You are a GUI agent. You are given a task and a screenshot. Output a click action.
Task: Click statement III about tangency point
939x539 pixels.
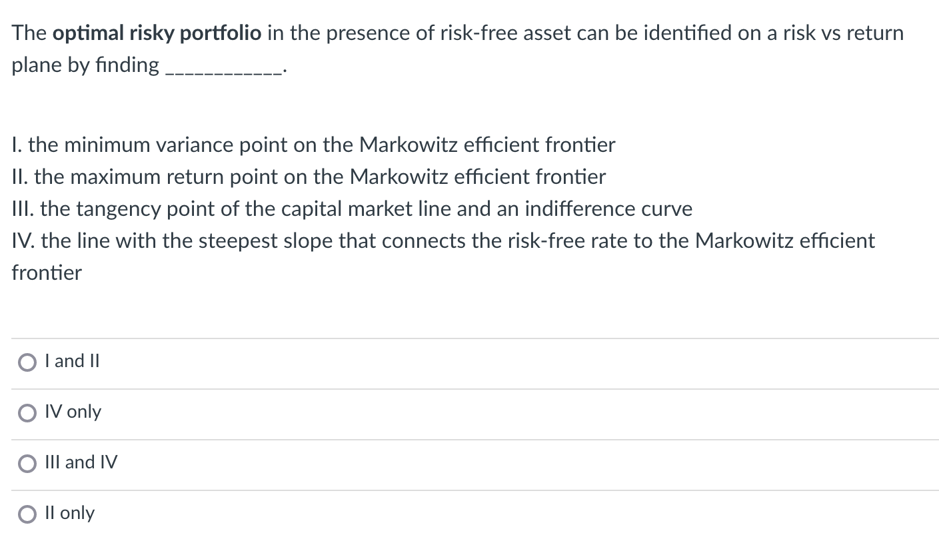point(352,209)
